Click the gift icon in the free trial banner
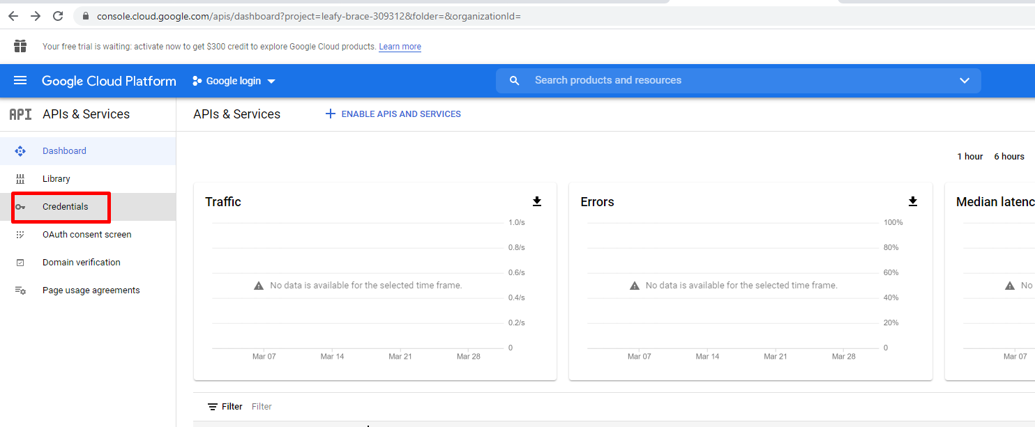Image resolution: width=1035 pixels, height=427 pixels. click(20, 47)
